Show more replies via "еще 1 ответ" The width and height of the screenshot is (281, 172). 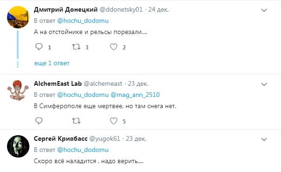52,63
